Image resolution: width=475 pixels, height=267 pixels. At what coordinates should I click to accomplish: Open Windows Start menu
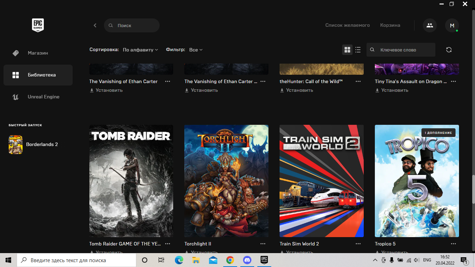[x=8, y=260]
